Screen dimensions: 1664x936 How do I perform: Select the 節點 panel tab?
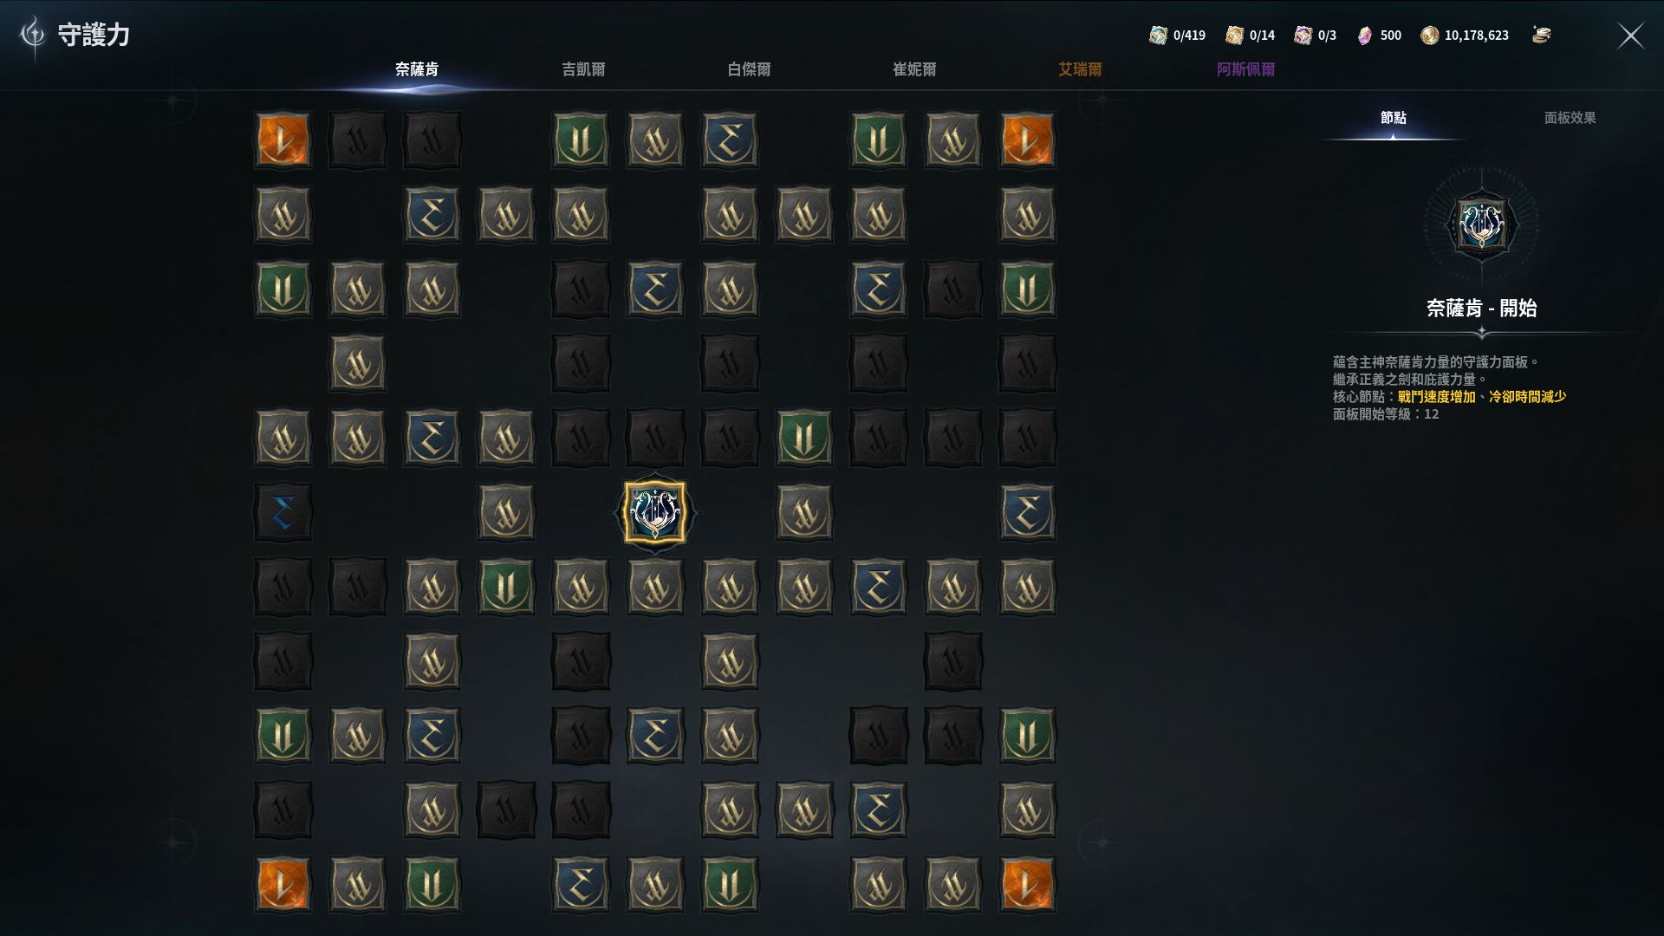(x=1394, y=118)
